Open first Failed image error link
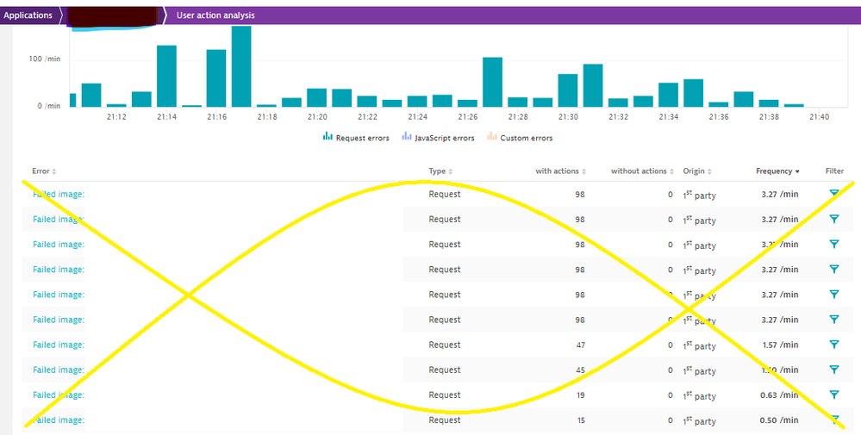Screen dimensions: 861x435 59,195
